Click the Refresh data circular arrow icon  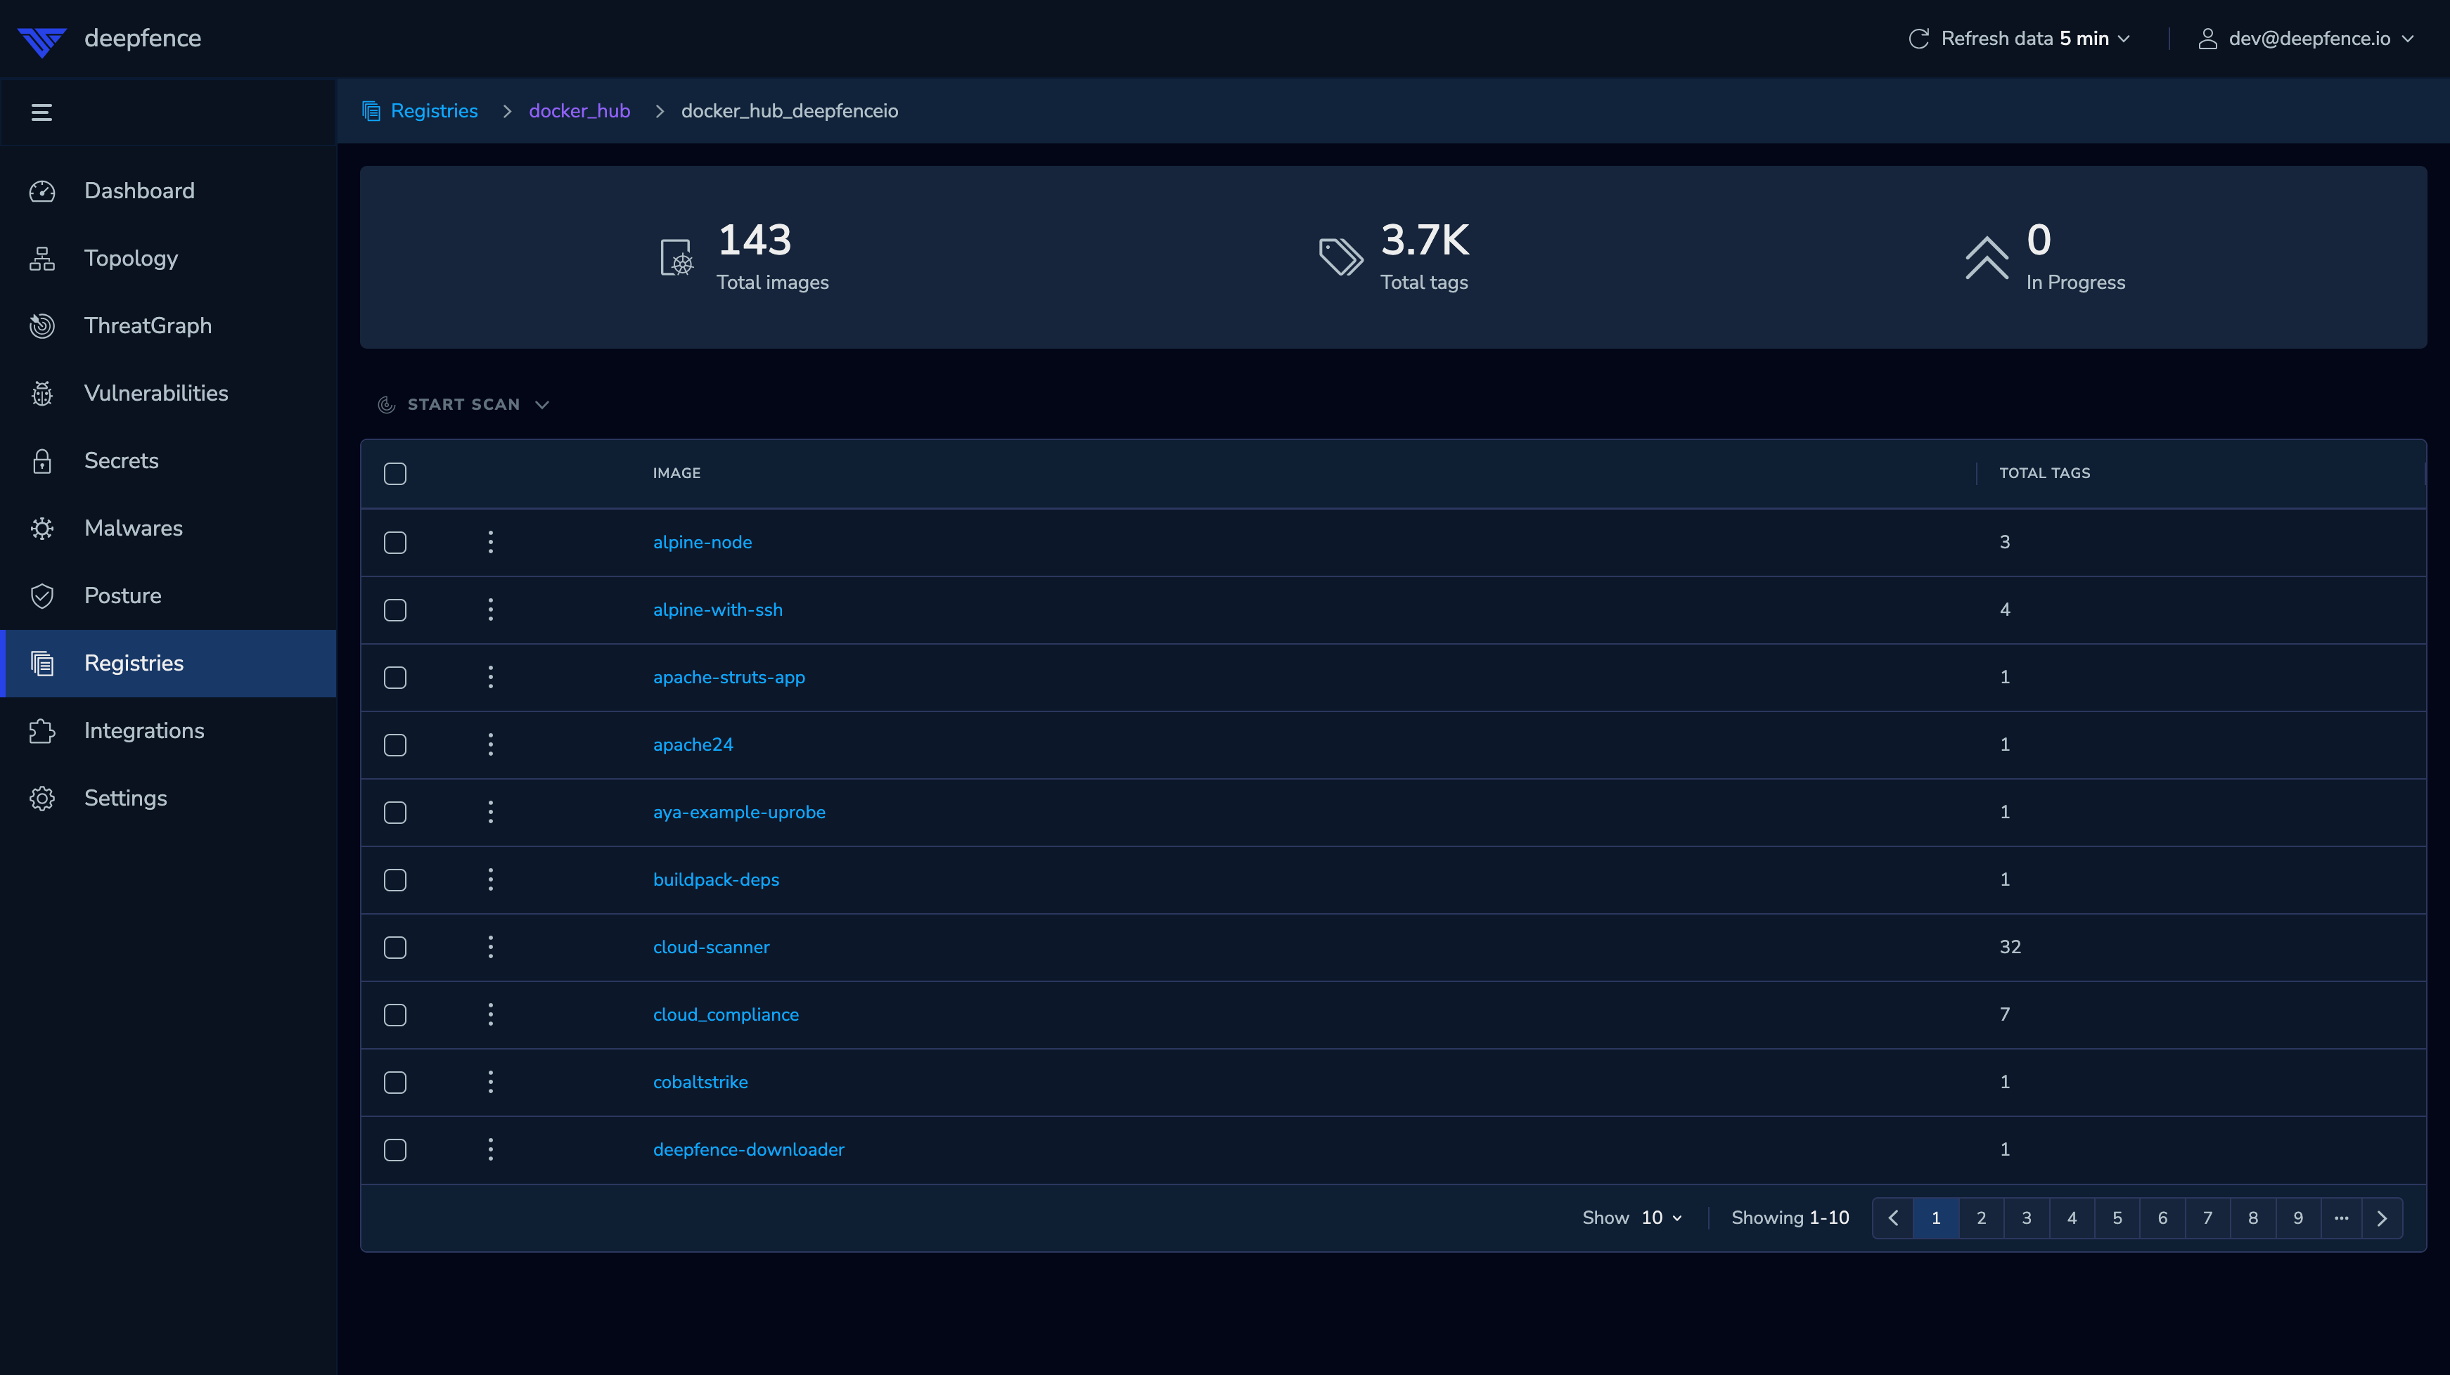[1918, 38]
